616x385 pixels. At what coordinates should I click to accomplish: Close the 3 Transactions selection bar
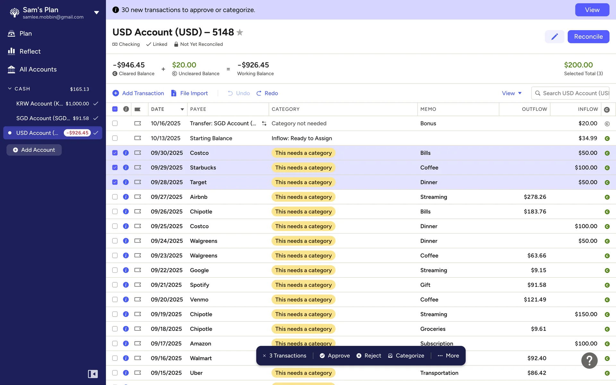coord(264,355)
